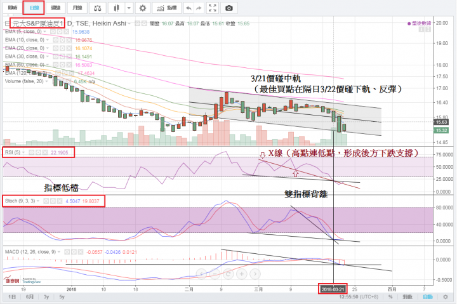The width and height of the screenshot is (457, 304).
Task: Open dropdown arrow for EMA (30, close, 0)
Action: tap(47, 56)
